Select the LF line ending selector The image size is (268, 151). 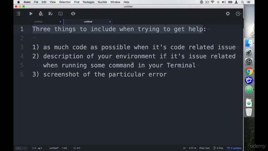click(x=184, y=148)
